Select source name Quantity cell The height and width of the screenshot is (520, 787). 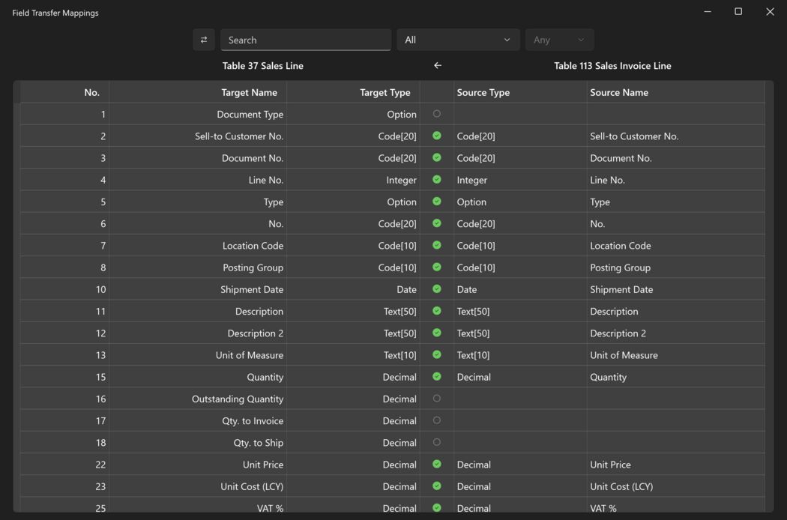pyautogui.click(x=676, y=377)
